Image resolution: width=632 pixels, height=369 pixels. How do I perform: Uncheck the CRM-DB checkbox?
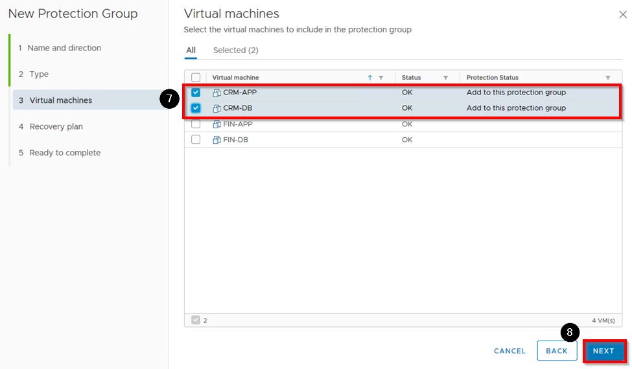pyautogui.click(x=196, y=108)
